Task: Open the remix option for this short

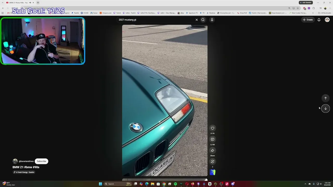Action: click(x=213, y=162)
